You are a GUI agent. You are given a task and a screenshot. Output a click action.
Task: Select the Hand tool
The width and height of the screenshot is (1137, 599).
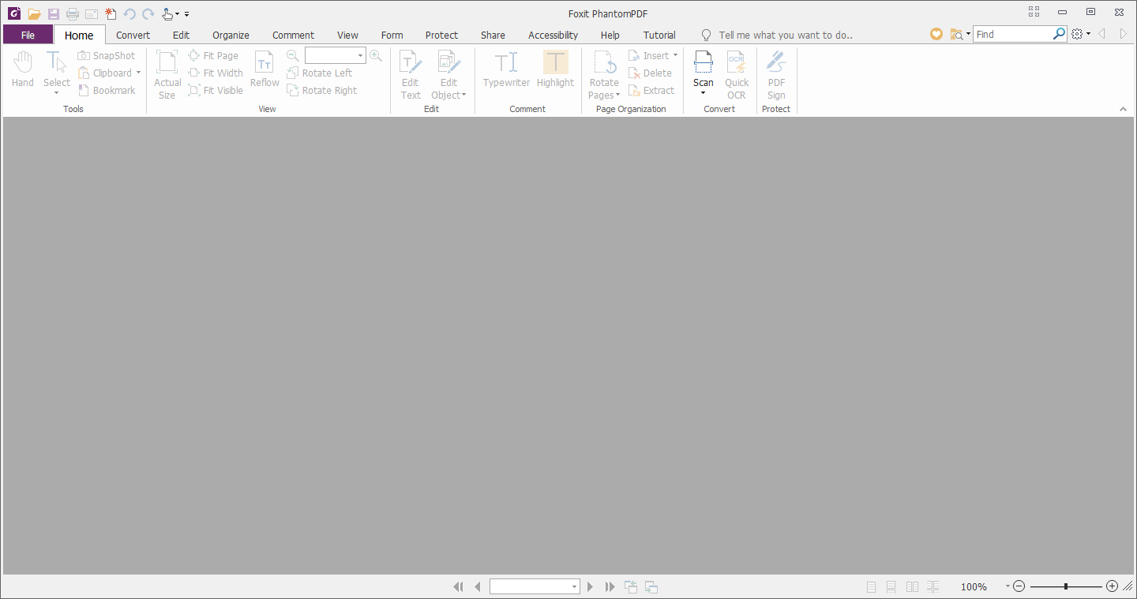pos(23,69)
